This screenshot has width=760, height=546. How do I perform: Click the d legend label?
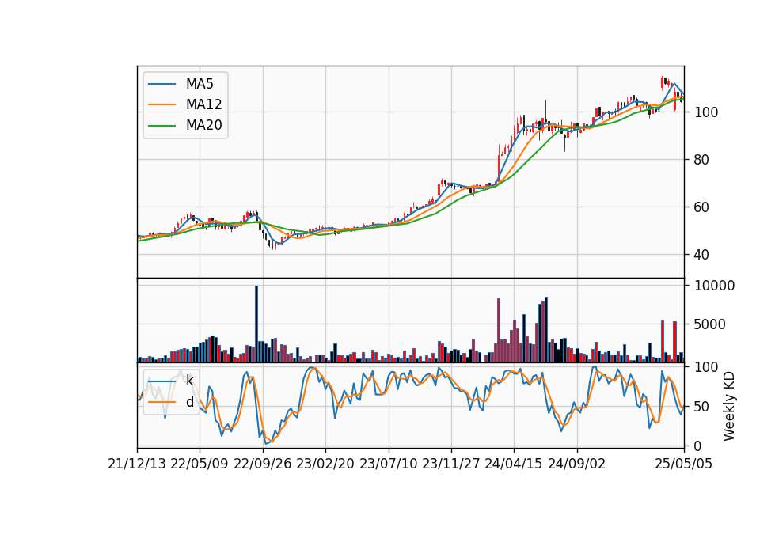coord(189,402)
